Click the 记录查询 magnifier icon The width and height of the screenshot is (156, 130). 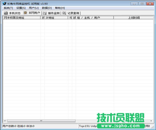(x=64, y=13)
